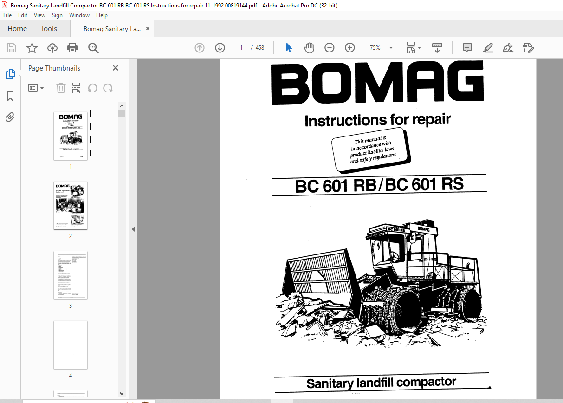
Task: Add a comment note icon
Action: [x=467, y=48]
